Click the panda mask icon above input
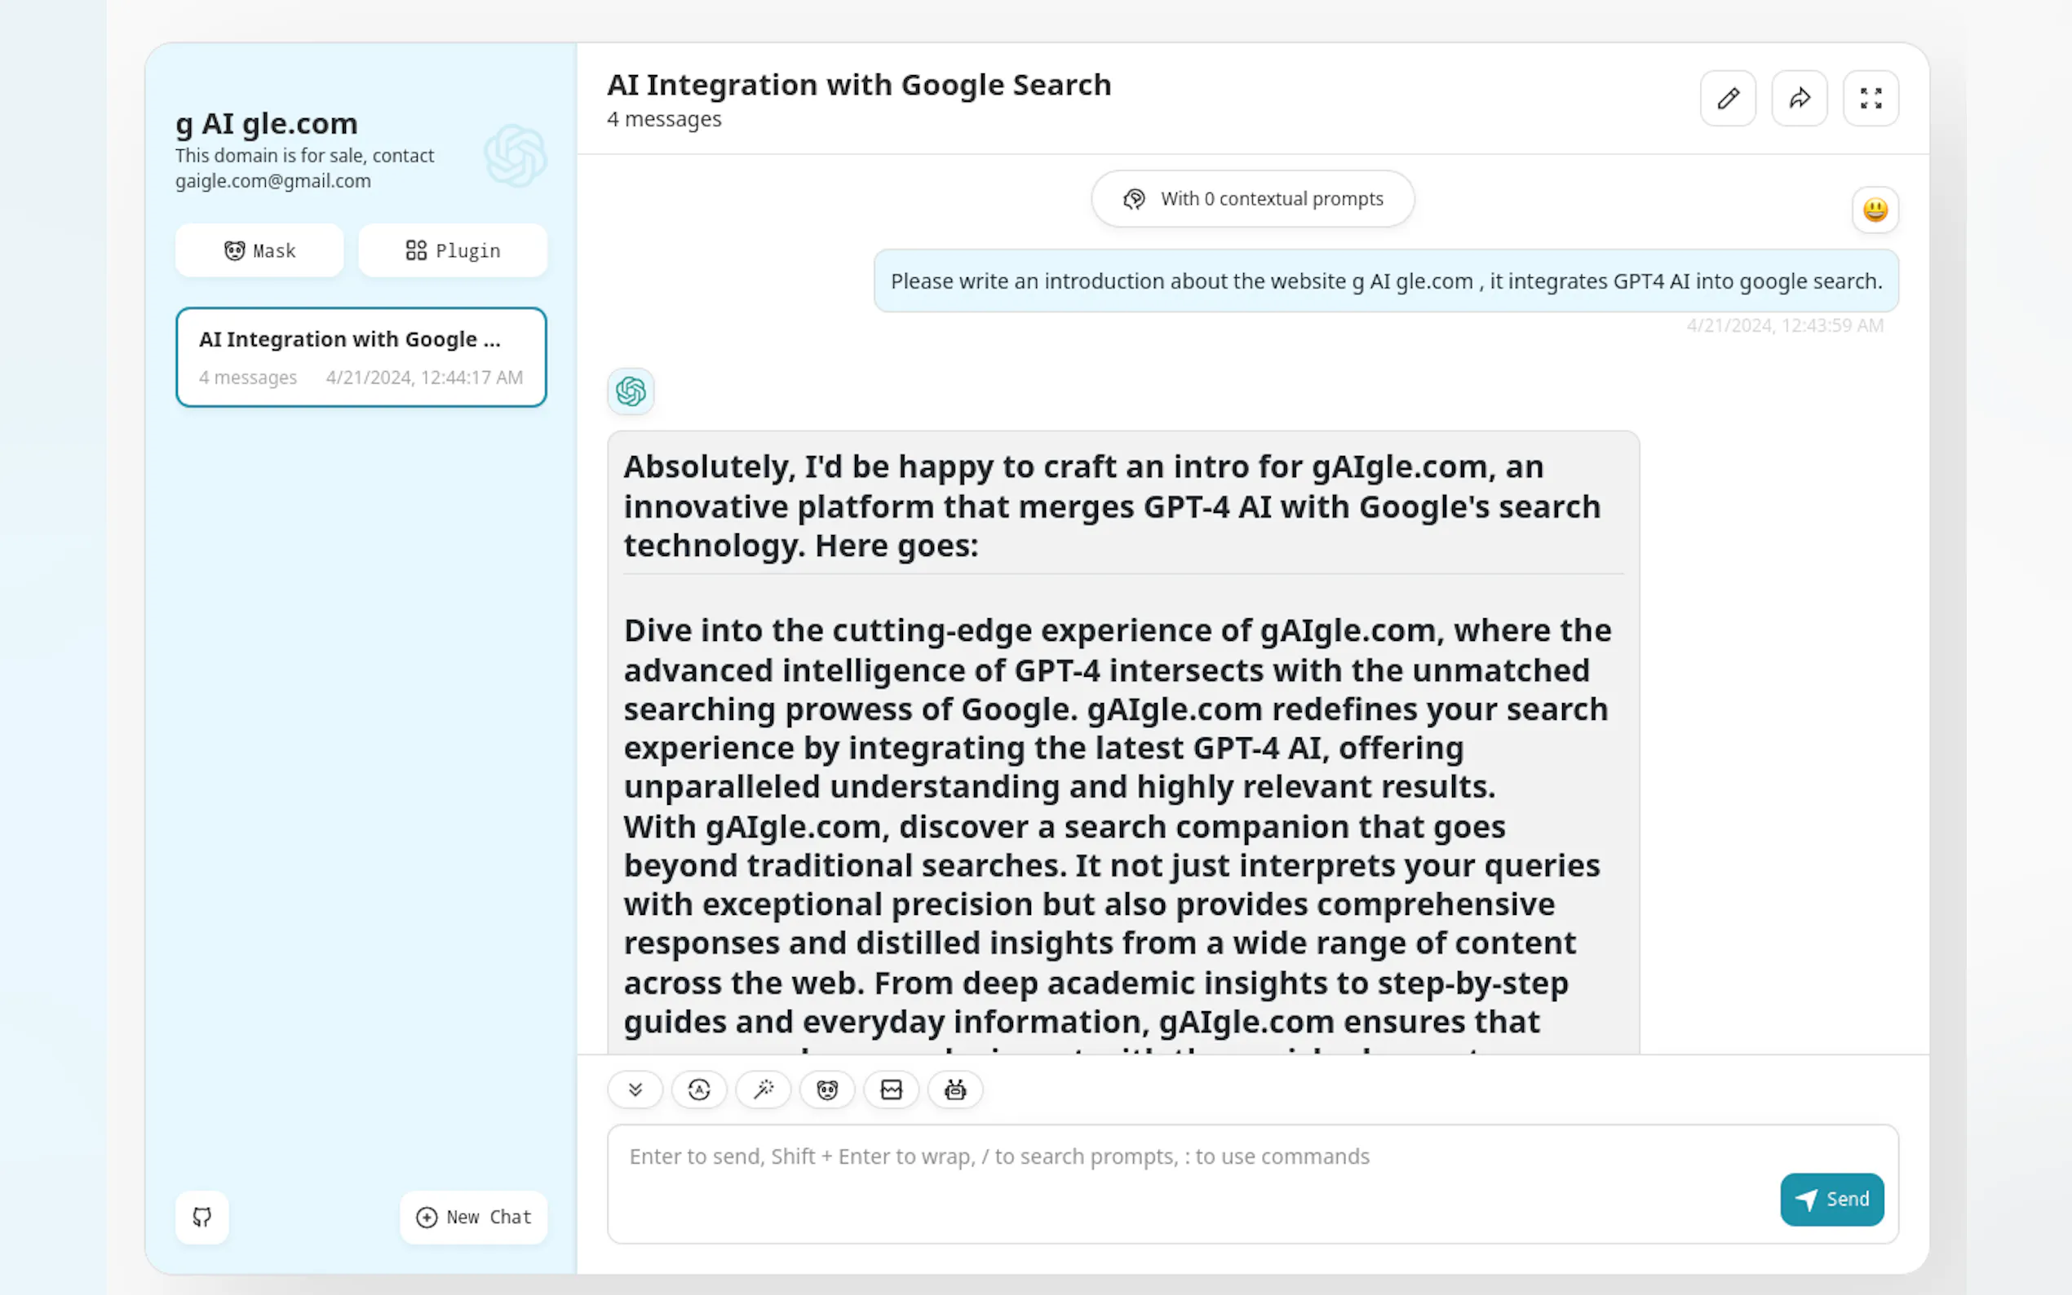This screenshot has height=1295, width=2072. [826, 1089]
